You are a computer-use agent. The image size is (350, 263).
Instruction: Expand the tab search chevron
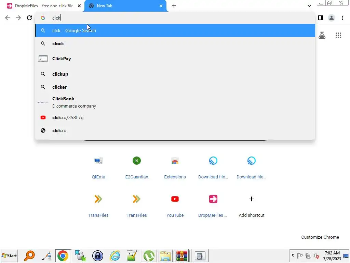pyautogui.click(x=309, y=6)
